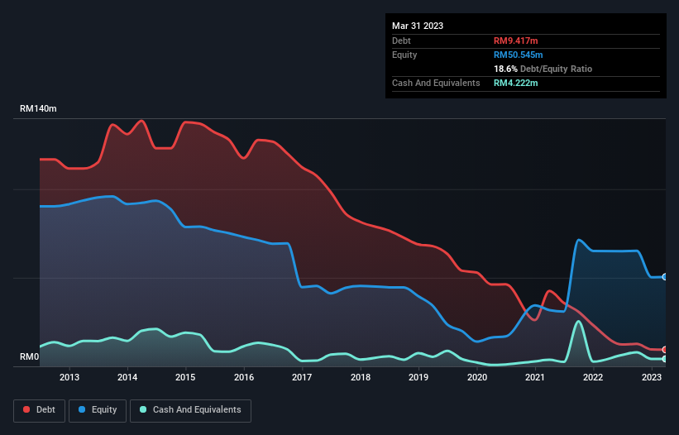The width and height of the screenshot is (679, 435).
Task: Select the 2020 x-axis label
Action: tap(476, 377)
